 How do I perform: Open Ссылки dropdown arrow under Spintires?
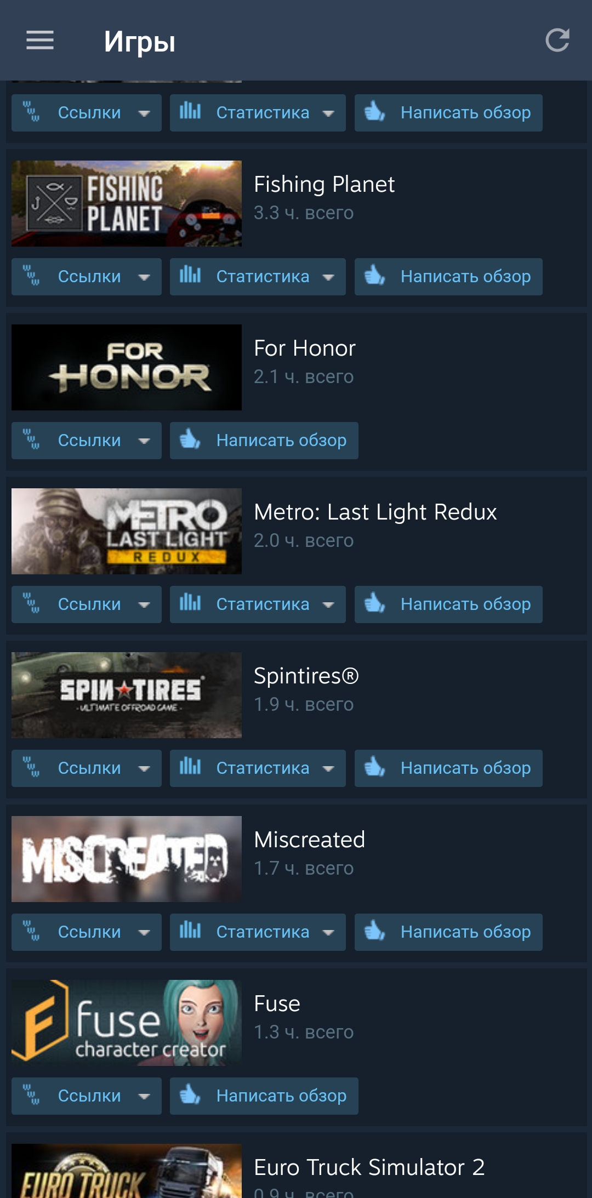144,769
